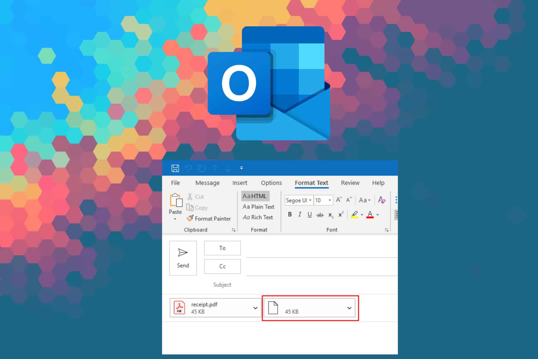Open Font dialog launcher
Screen dimensions: 538x359
pos(387,230)
